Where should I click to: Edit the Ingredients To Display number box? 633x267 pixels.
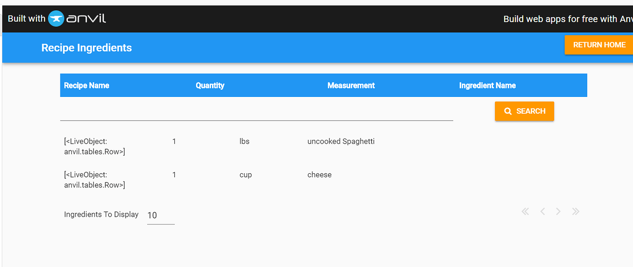coord(161,215)
